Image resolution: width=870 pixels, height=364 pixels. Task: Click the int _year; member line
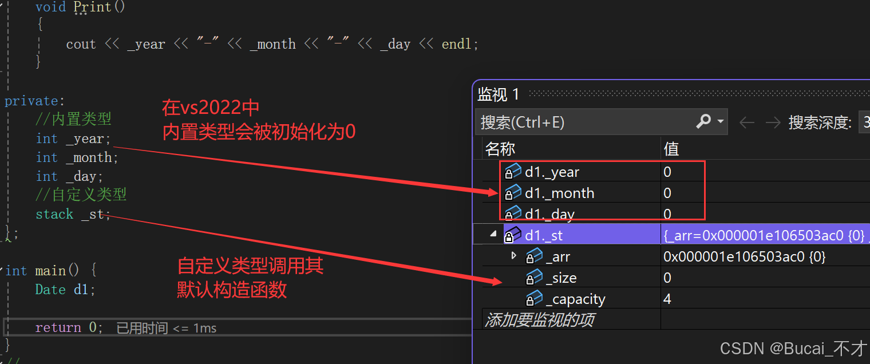(73, 139)
